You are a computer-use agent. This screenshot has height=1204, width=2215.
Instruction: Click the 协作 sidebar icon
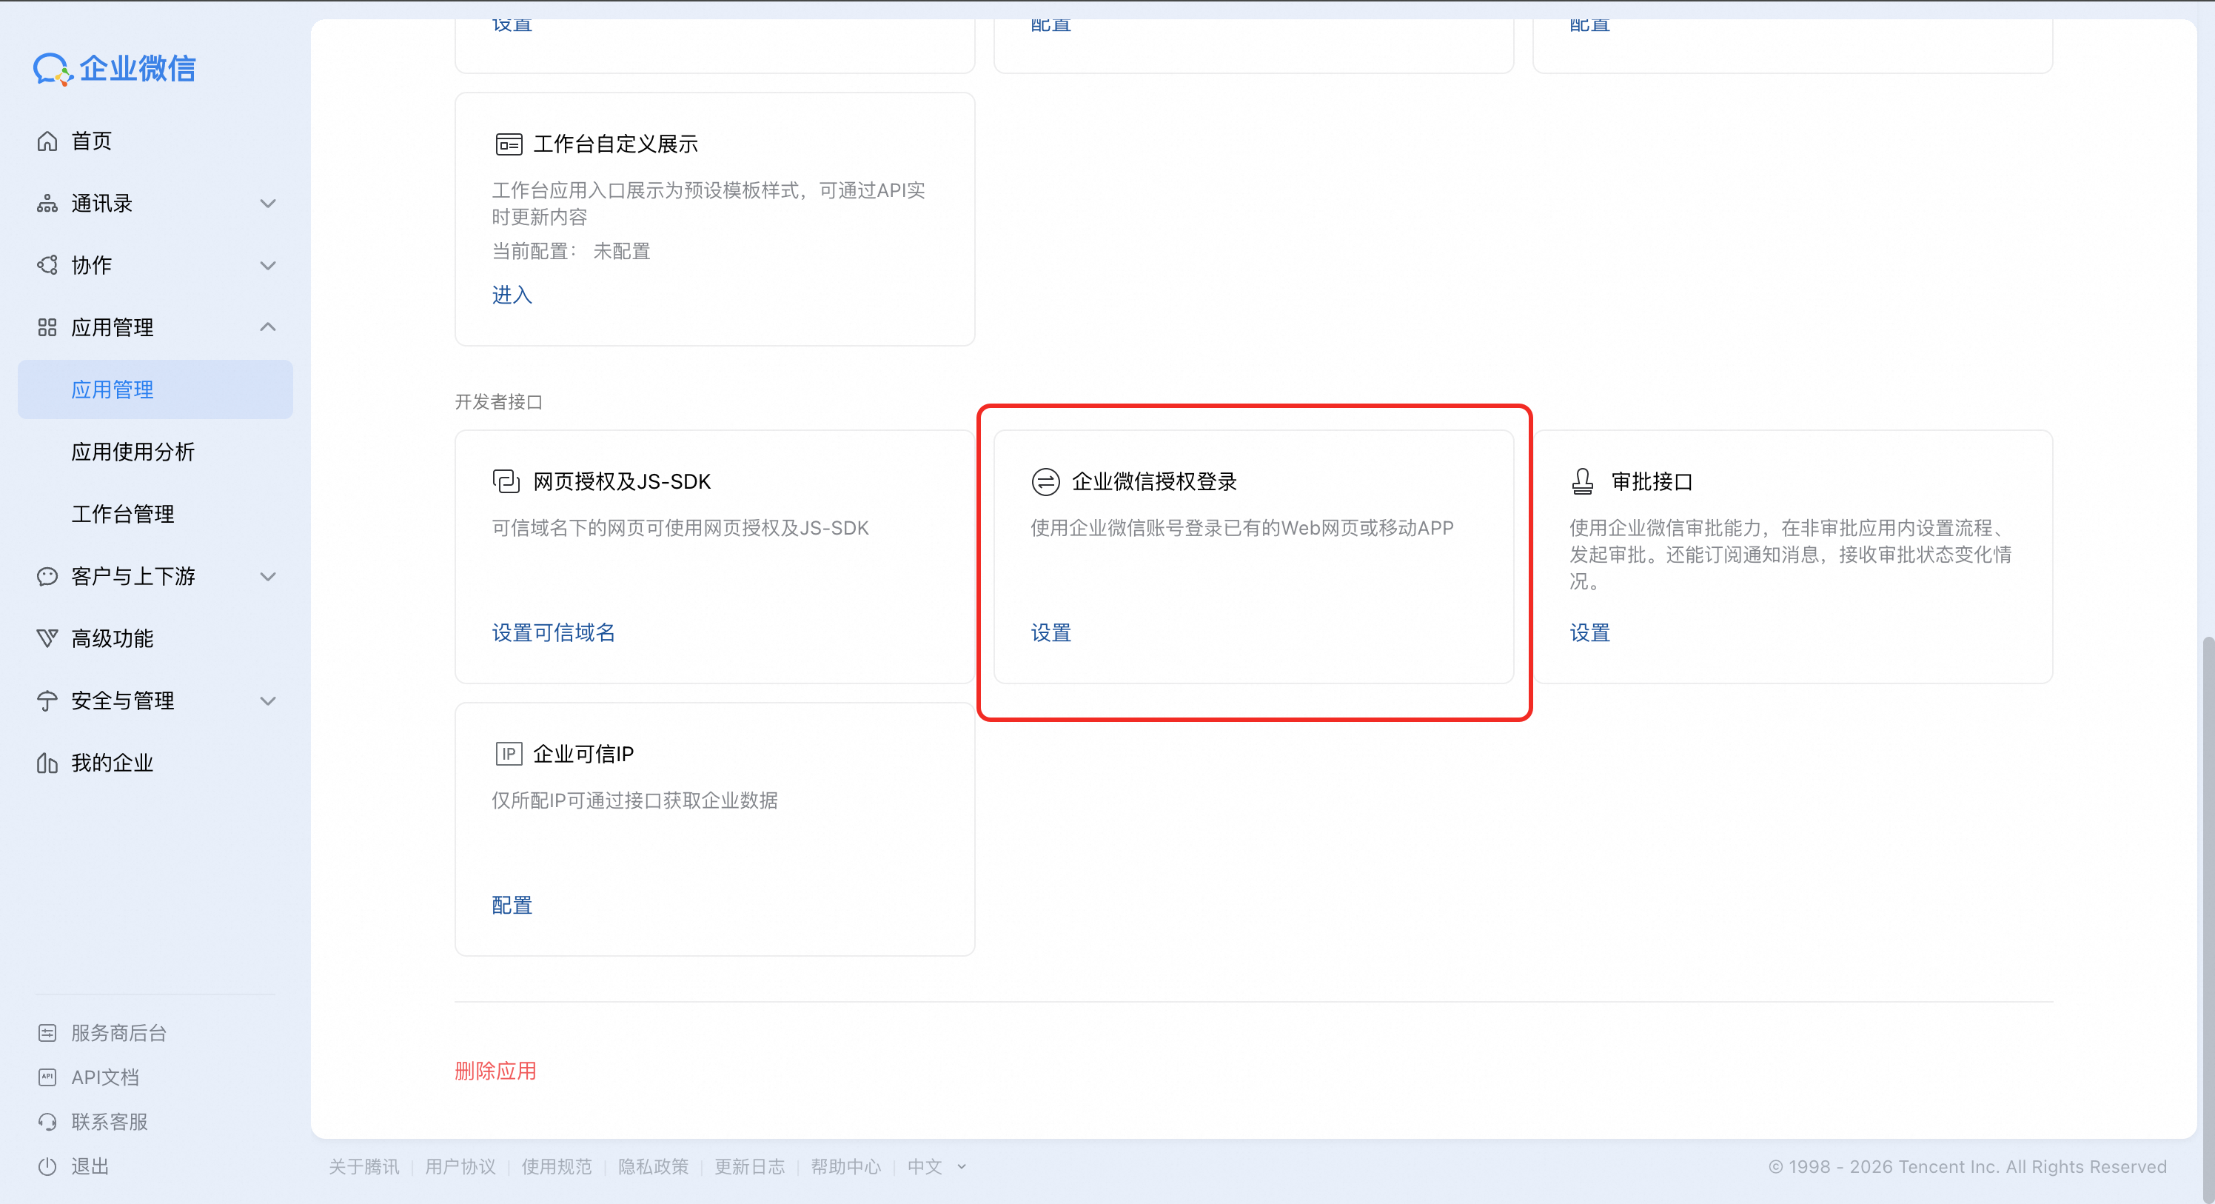point(47,266)
